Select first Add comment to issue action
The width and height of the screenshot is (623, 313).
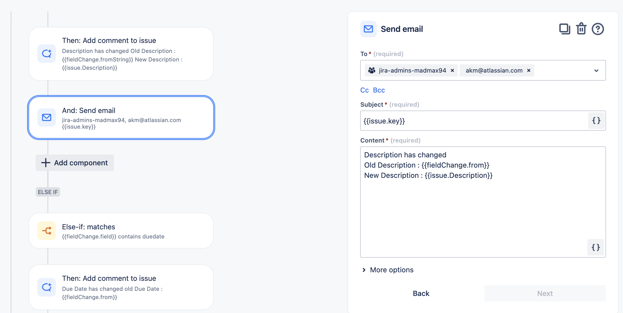pyautogui.click(x=121, y=54)
